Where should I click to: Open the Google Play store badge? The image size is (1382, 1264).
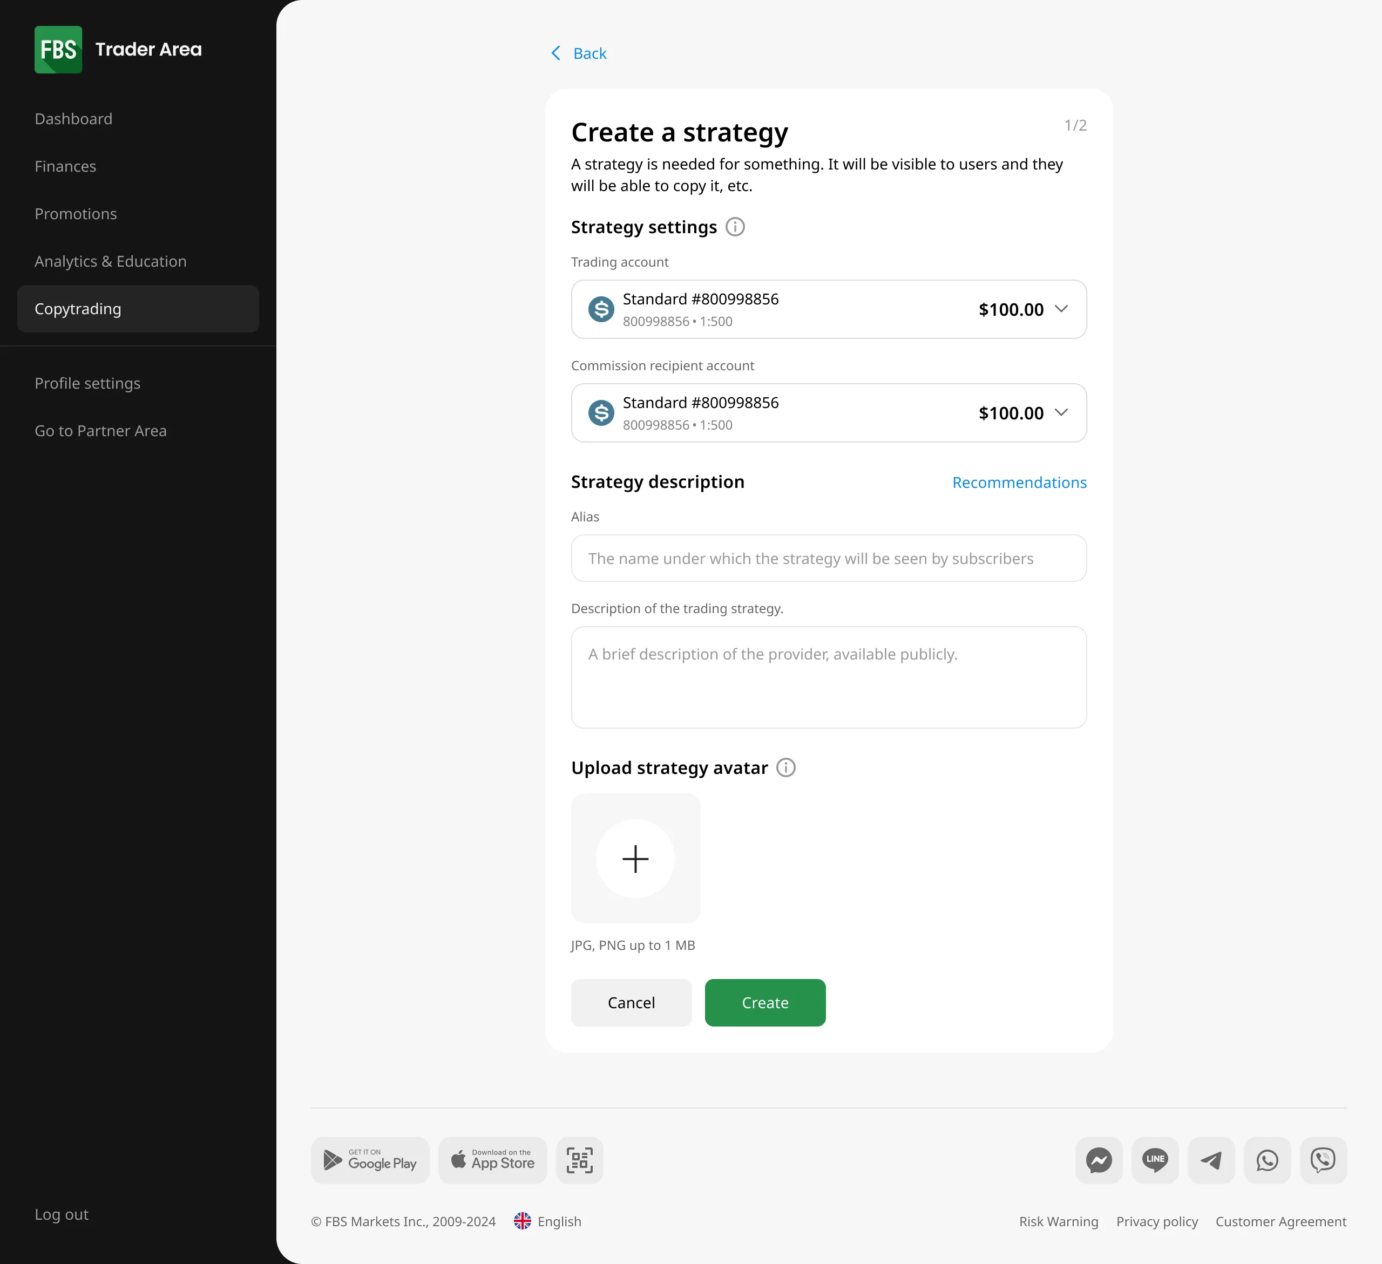370,1160
